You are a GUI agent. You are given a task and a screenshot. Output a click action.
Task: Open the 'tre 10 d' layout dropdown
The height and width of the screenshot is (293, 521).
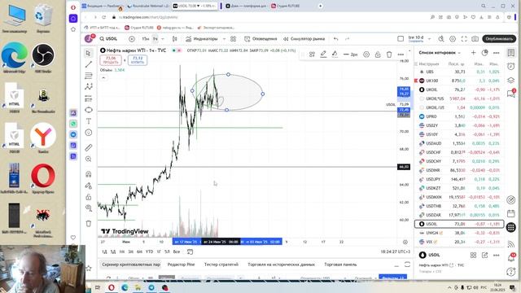(x=429, y=39)
